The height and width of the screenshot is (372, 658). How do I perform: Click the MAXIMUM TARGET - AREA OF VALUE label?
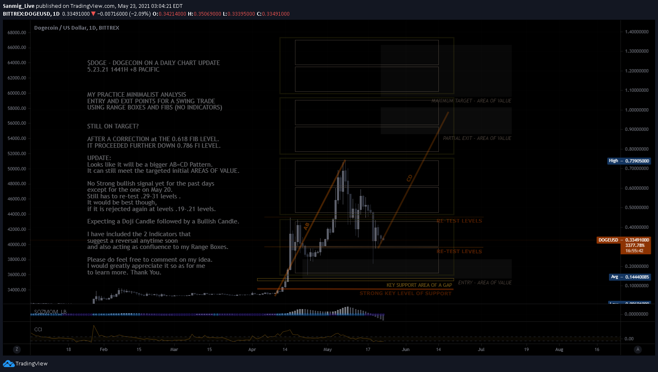point(471,101)
